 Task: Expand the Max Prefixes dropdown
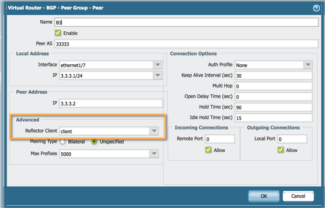(154, 154)
